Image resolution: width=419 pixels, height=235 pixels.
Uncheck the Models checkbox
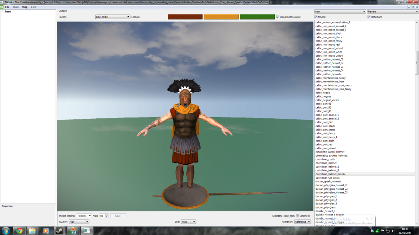(x=316, y=17)
